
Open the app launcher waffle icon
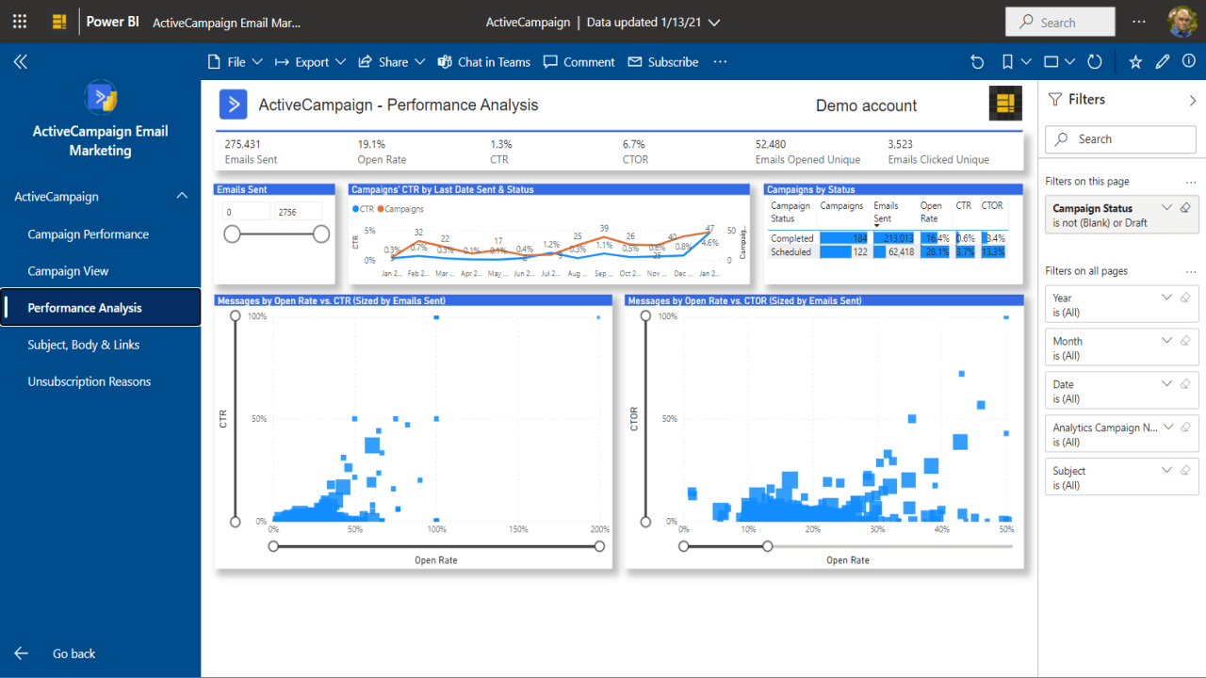tap(20, 21)
